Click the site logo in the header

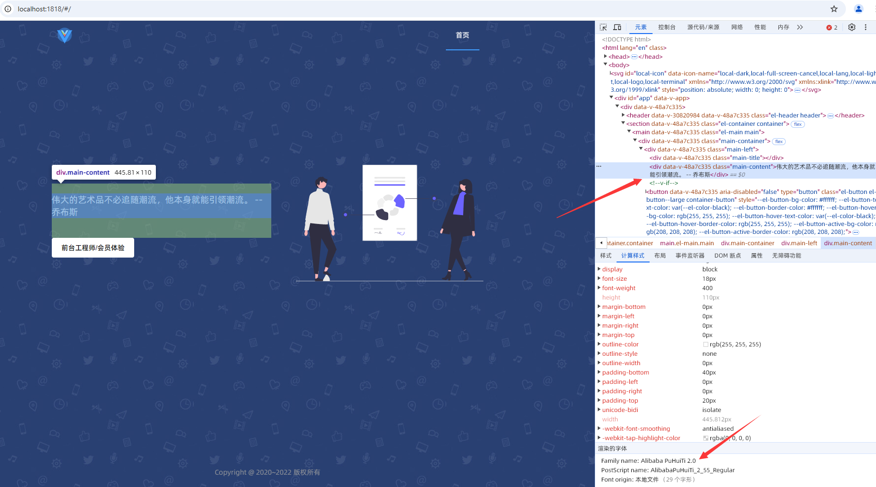tap(65, 36)
